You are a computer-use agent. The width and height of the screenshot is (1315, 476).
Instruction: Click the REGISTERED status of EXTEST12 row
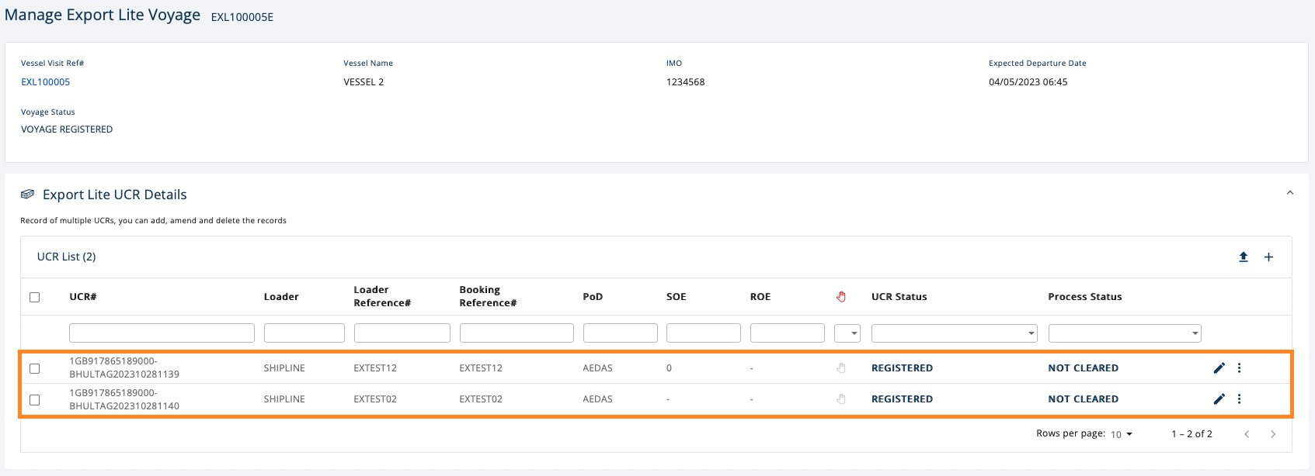coord(902,368)
